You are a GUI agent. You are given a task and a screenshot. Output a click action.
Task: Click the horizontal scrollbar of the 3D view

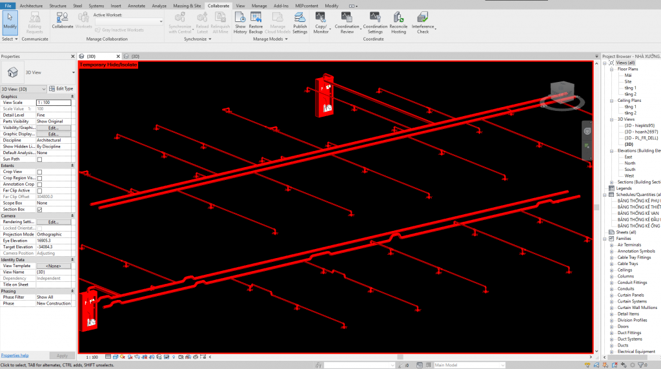coord(400,357)
